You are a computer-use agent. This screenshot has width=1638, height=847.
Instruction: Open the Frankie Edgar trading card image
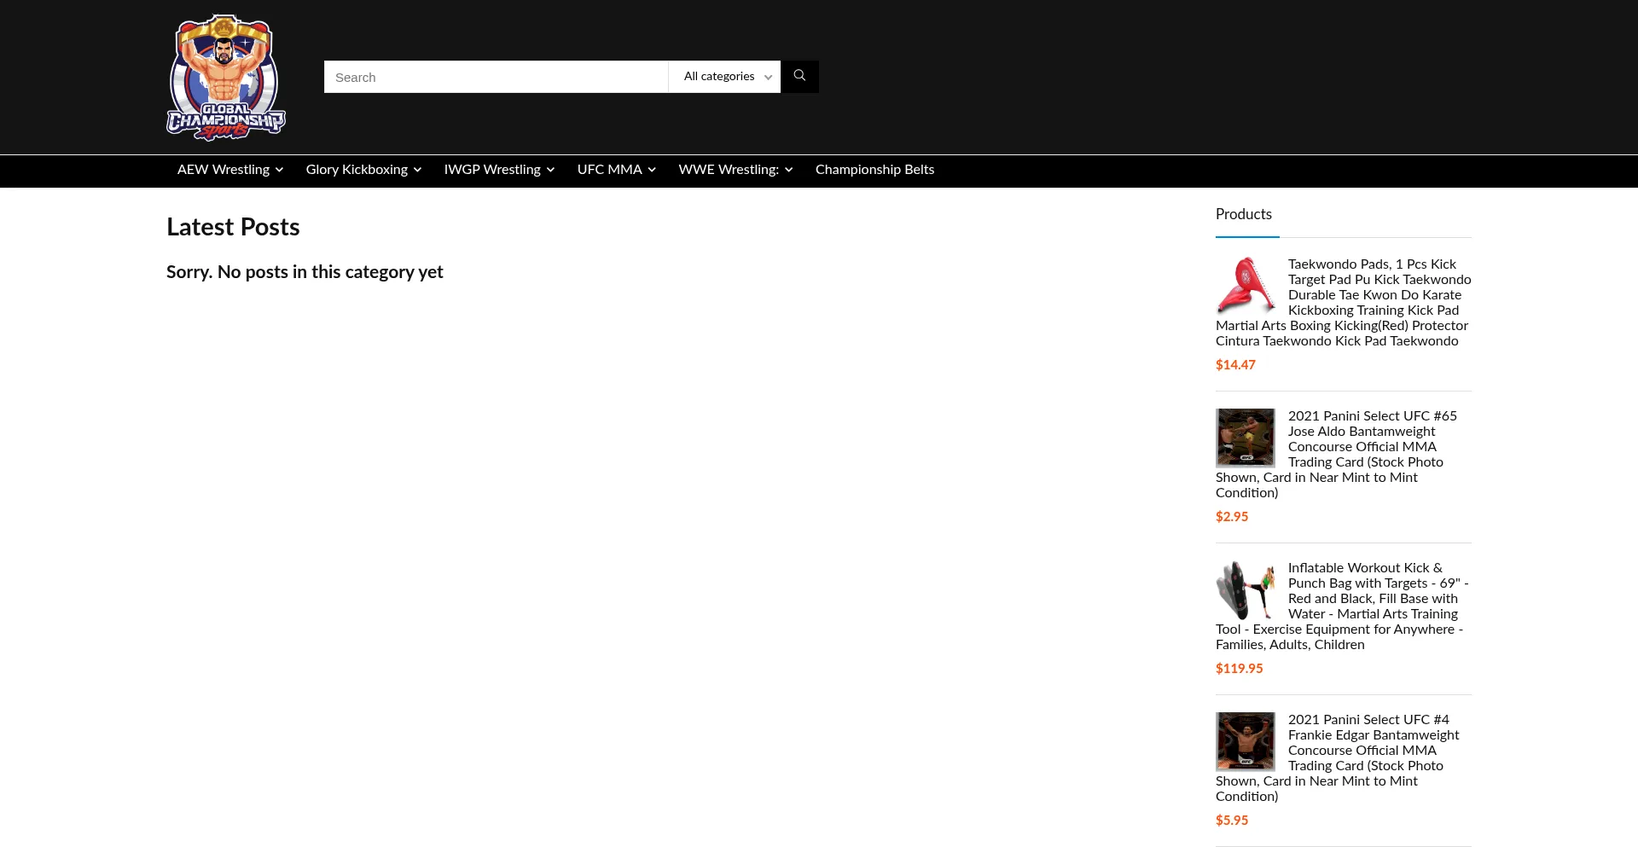pyautogui.click(x=1245, y=741)
